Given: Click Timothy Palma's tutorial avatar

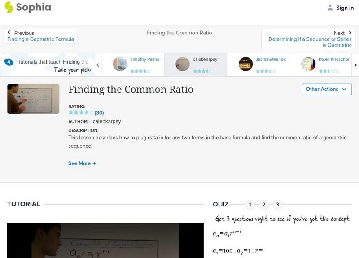Looking at the screenshot, I should [x=120, y=64].
